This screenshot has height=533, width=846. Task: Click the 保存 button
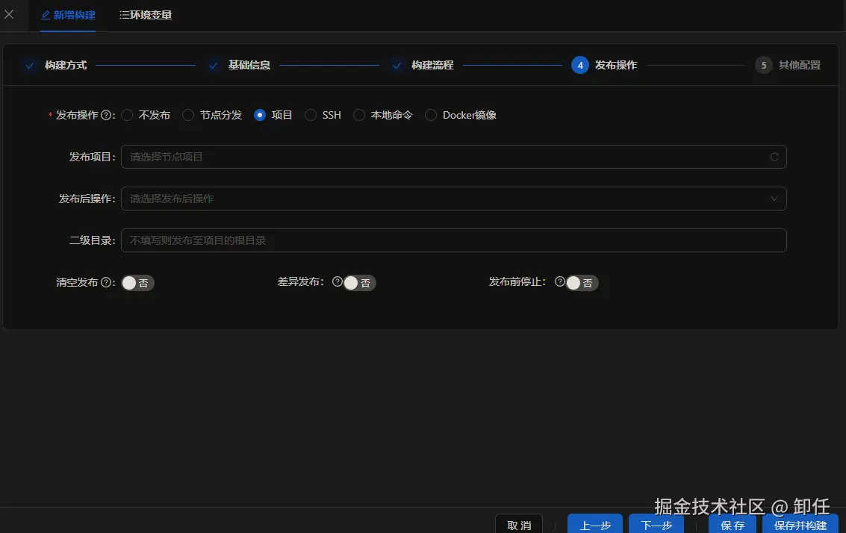coord(733,524)
